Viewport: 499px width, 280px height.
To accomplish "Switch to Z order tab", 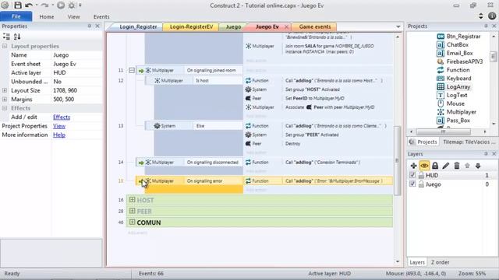I will [440, 263].
